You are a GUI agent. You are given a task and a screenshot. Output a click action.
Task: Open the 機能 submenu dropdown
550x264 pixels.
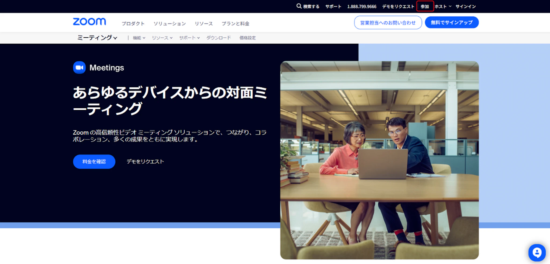click(139, 38)
